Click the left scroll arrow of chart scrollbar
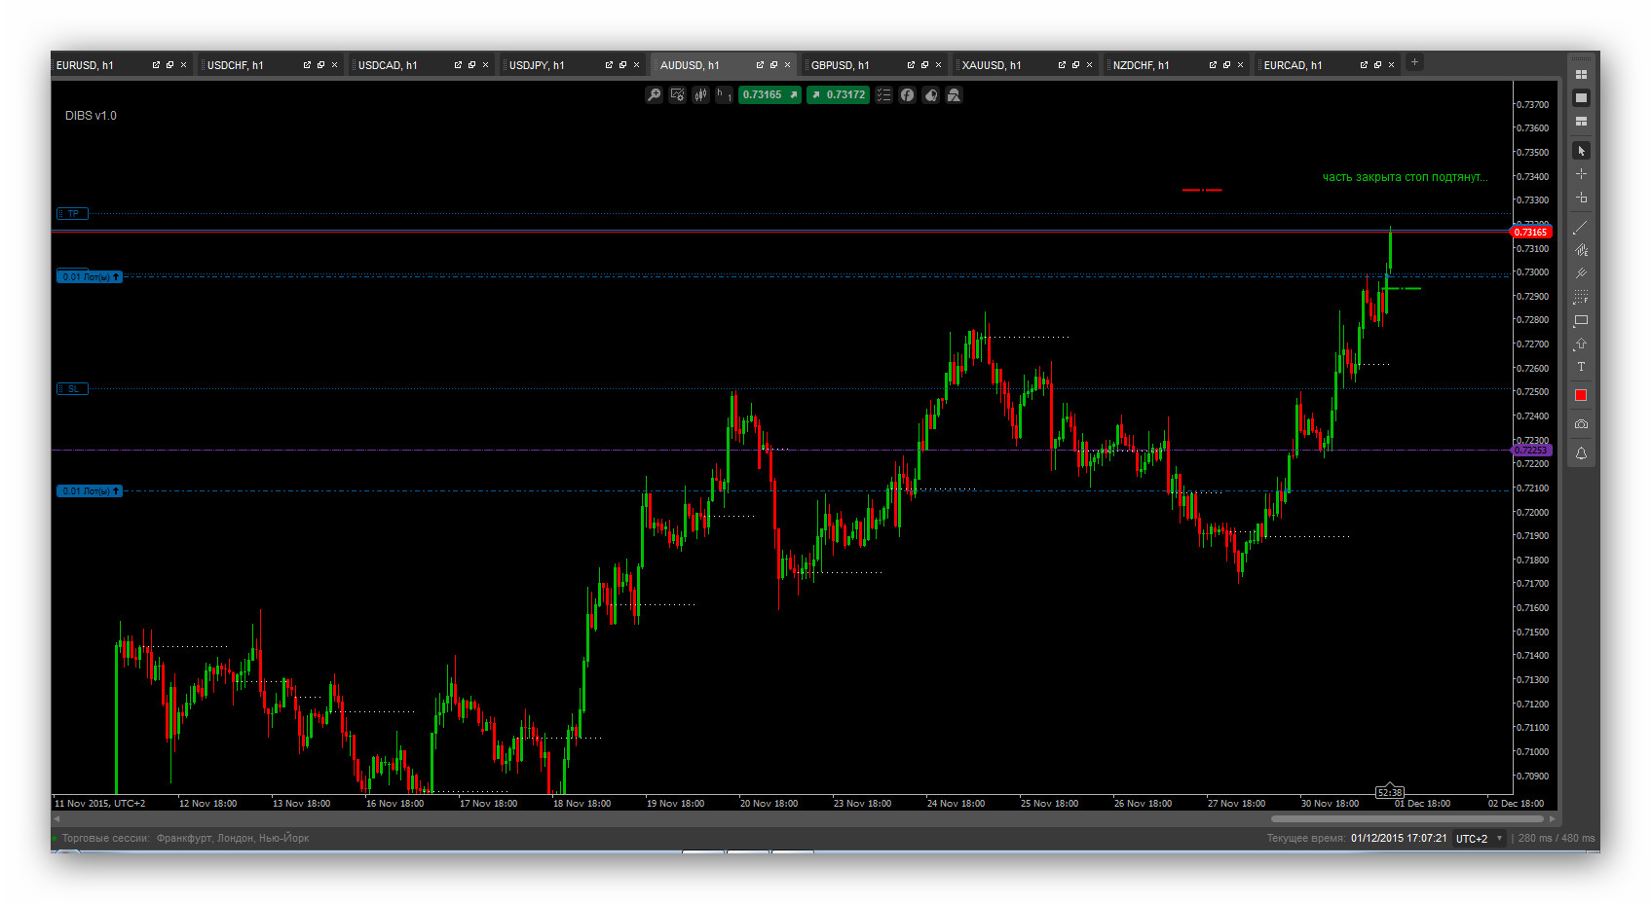This screenshot has height=904, width=1651. coord(56,818)
